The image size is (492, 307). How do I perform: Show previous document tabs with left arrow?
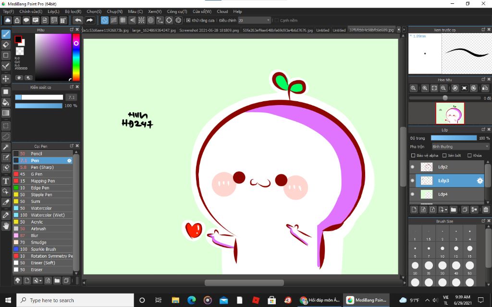(399, 30)
